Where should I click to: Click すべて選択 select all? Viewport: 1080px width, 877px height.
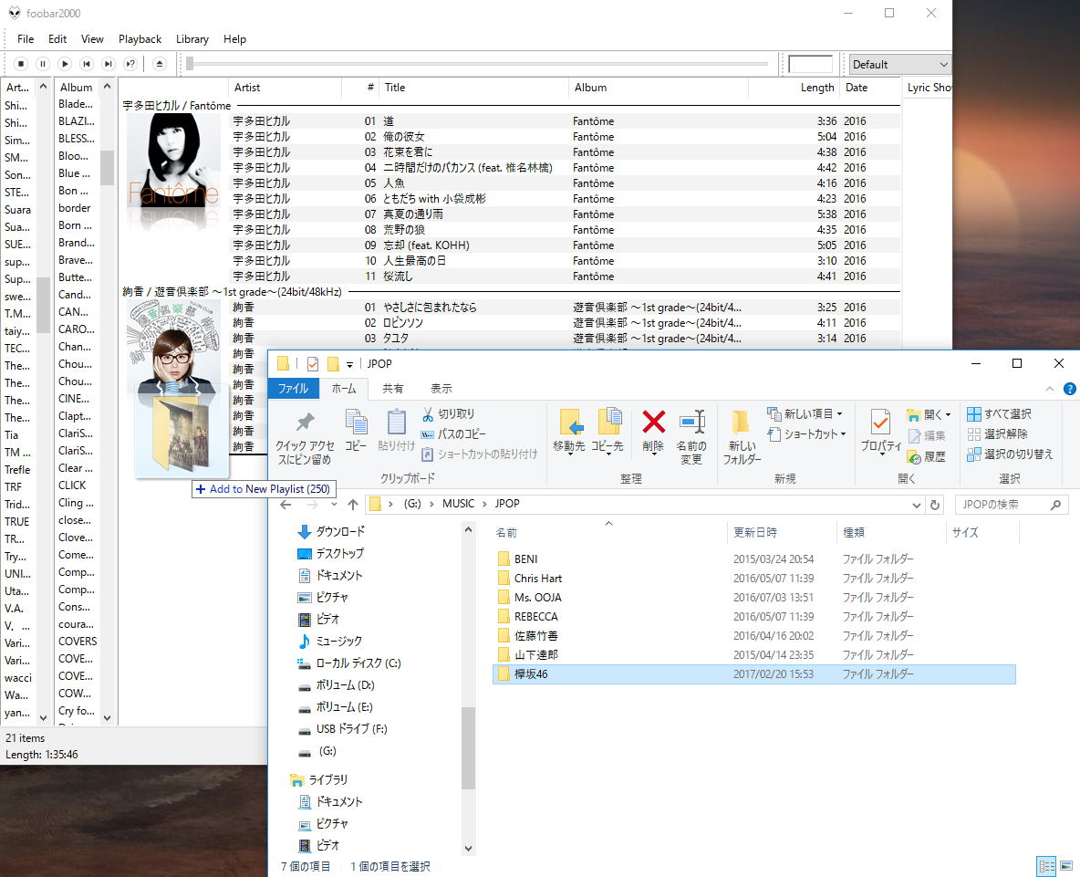999,414
